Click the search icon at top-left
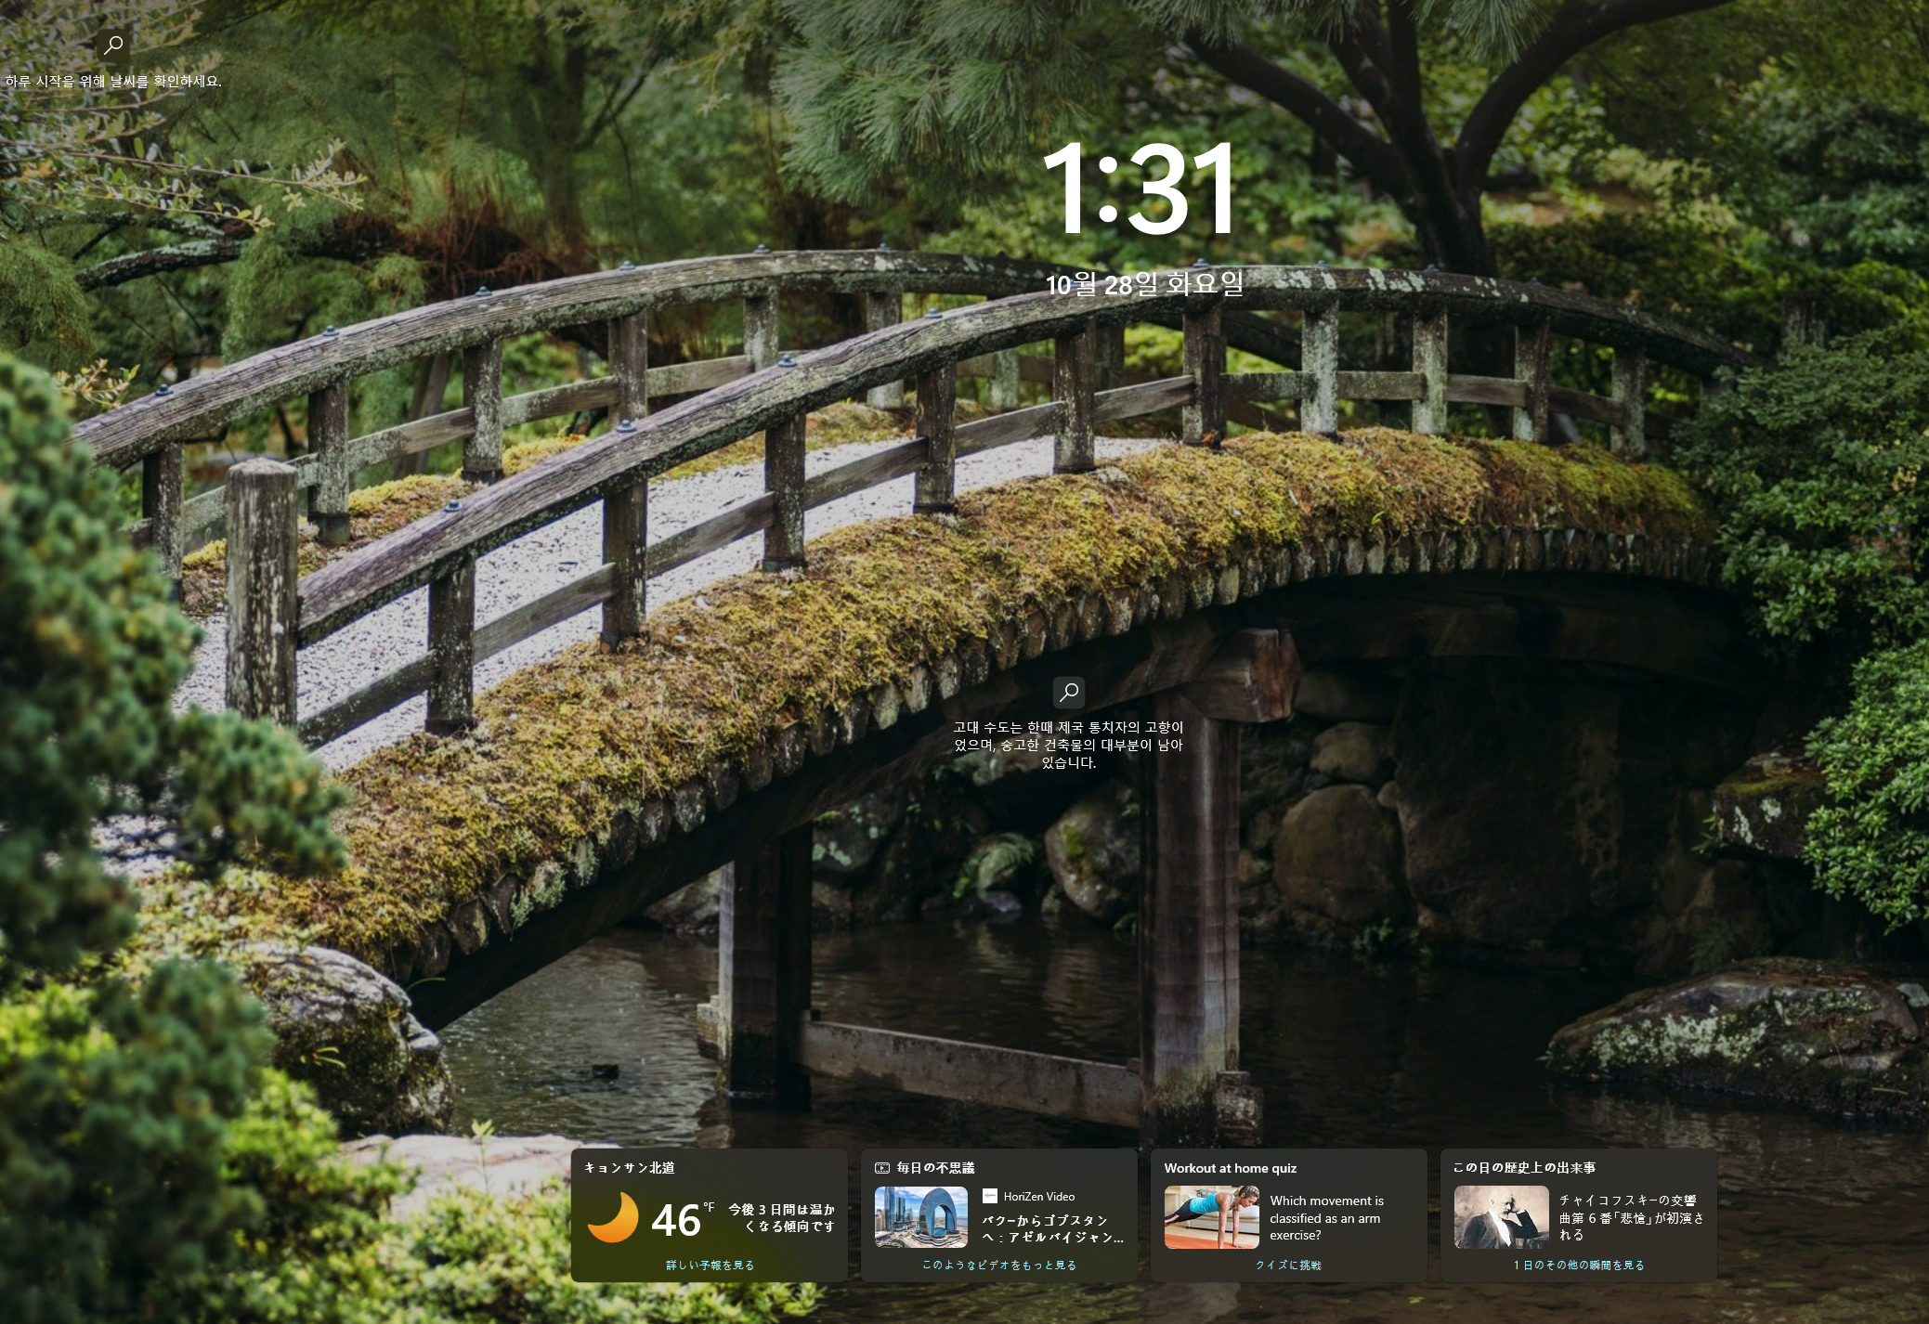The image size is (1929, 1324). [113, 44]
